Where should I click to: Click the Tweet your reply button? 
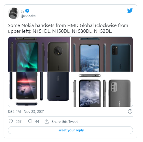tap(70, 130)
